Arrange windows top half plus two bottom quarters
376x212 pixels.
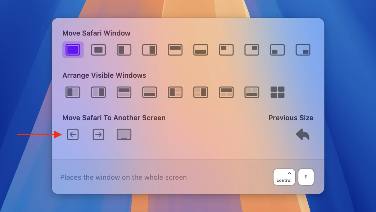[x=226, y=92]
